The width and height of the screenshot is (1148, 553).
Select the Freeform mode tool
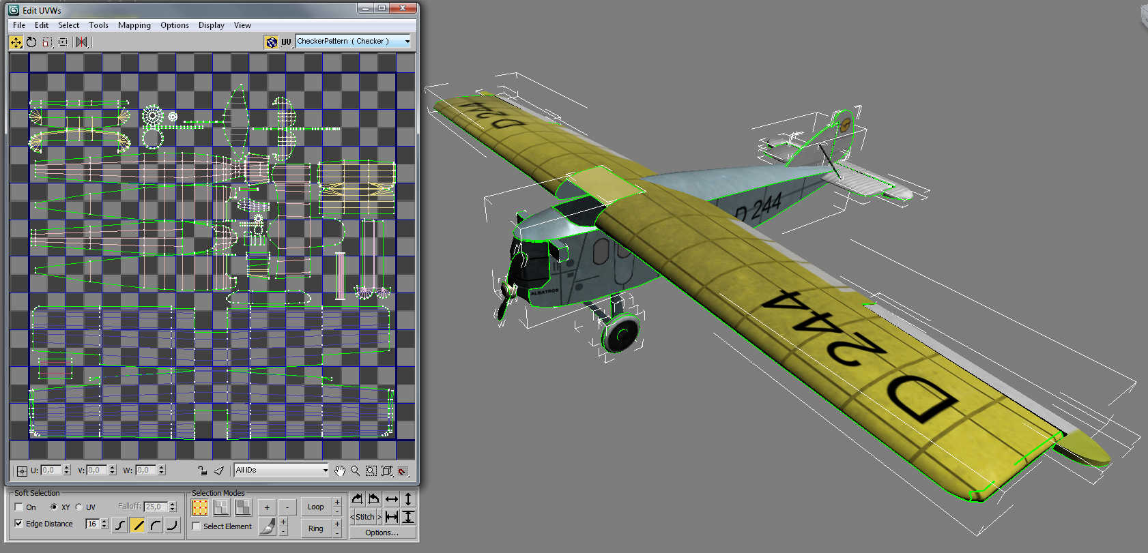63,42
